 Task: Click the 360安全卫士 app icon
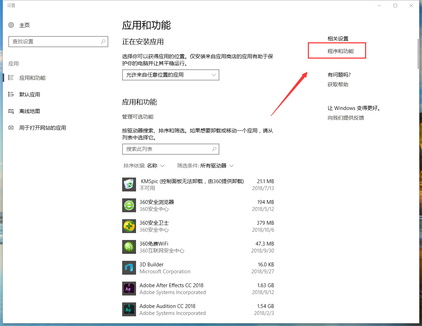click(129, 226)
